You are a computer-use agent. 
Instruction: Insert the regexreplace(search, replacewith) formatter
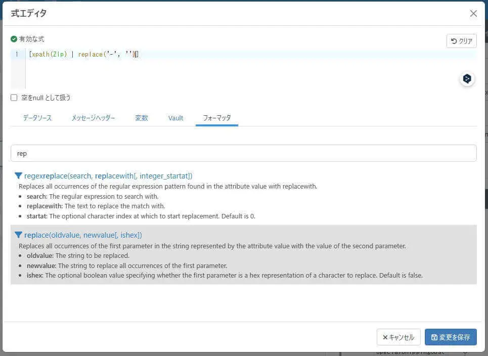click(x=108, y=176)
